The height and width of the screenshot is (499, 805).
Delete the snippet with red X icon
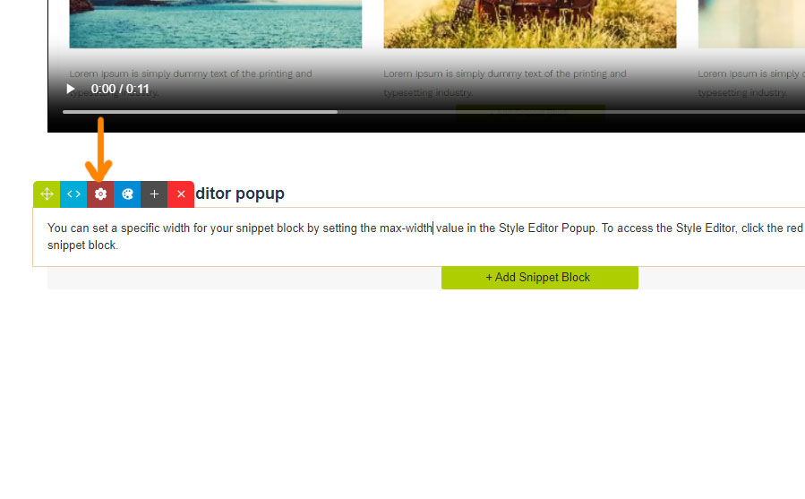[181, 194]
